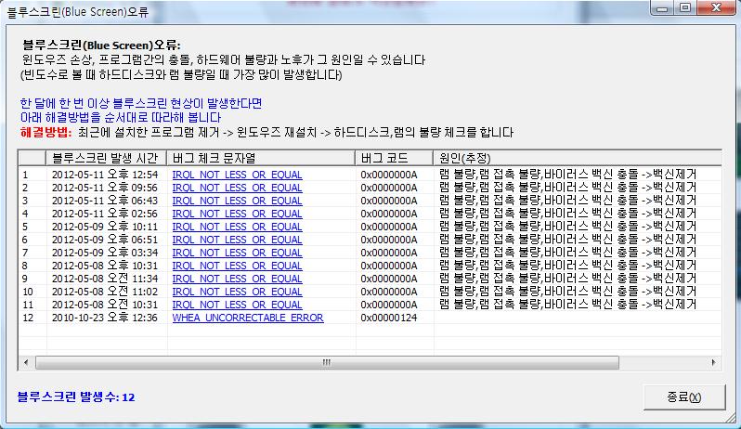This screenshot has width=741, height=429.
Task: Minimize the 블루스크린 오류 window
Action: point(662,8)
